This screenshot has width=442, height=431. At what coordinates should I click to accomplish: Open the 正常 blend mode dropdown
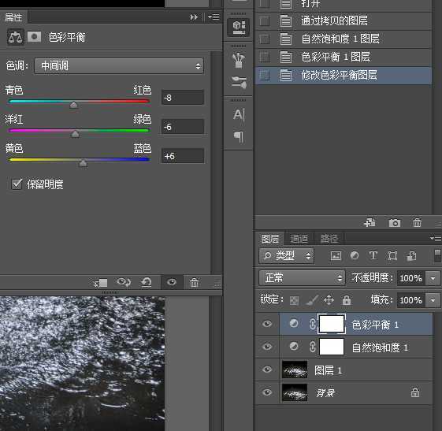[x=302, y=278]
